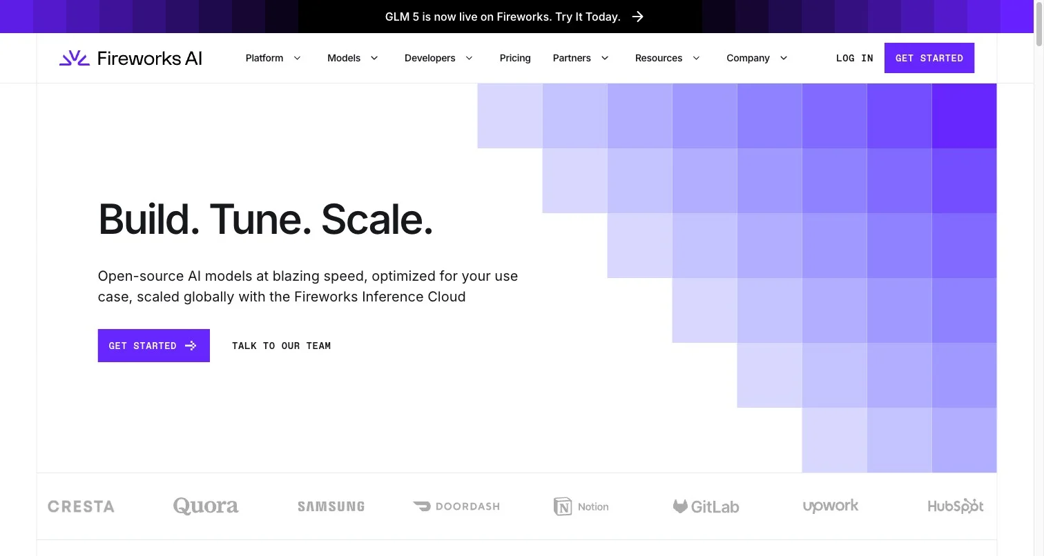Screen dimensions: 1044x556
Task: Click the Fireworks AI logo
Action: click(x=130, y=58)
